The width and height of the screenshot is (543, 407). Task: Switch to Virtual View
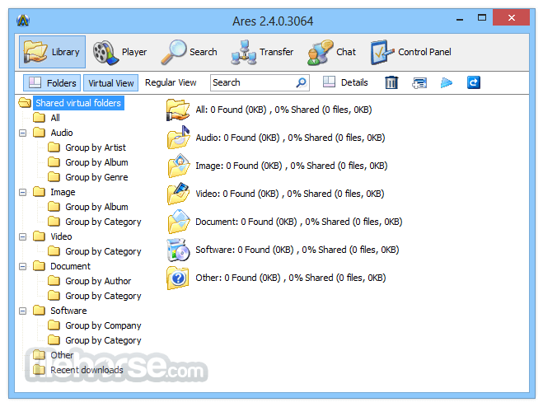coord(110,82)
